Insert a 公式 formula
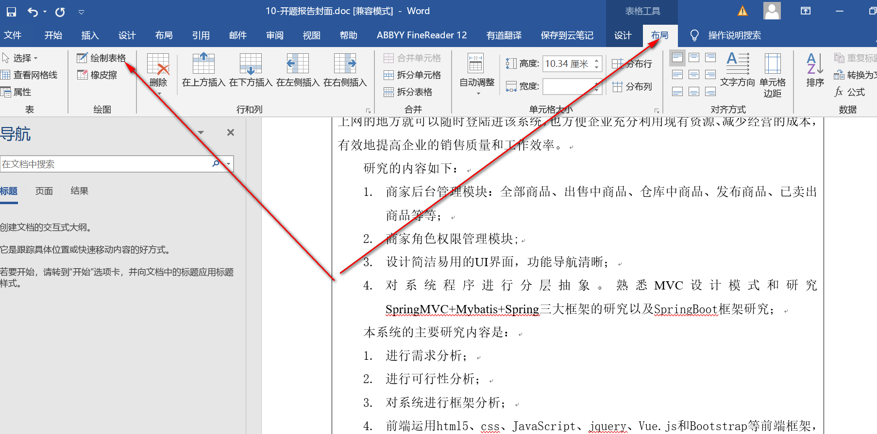This screenshot has width=877, height=434. 850,92
